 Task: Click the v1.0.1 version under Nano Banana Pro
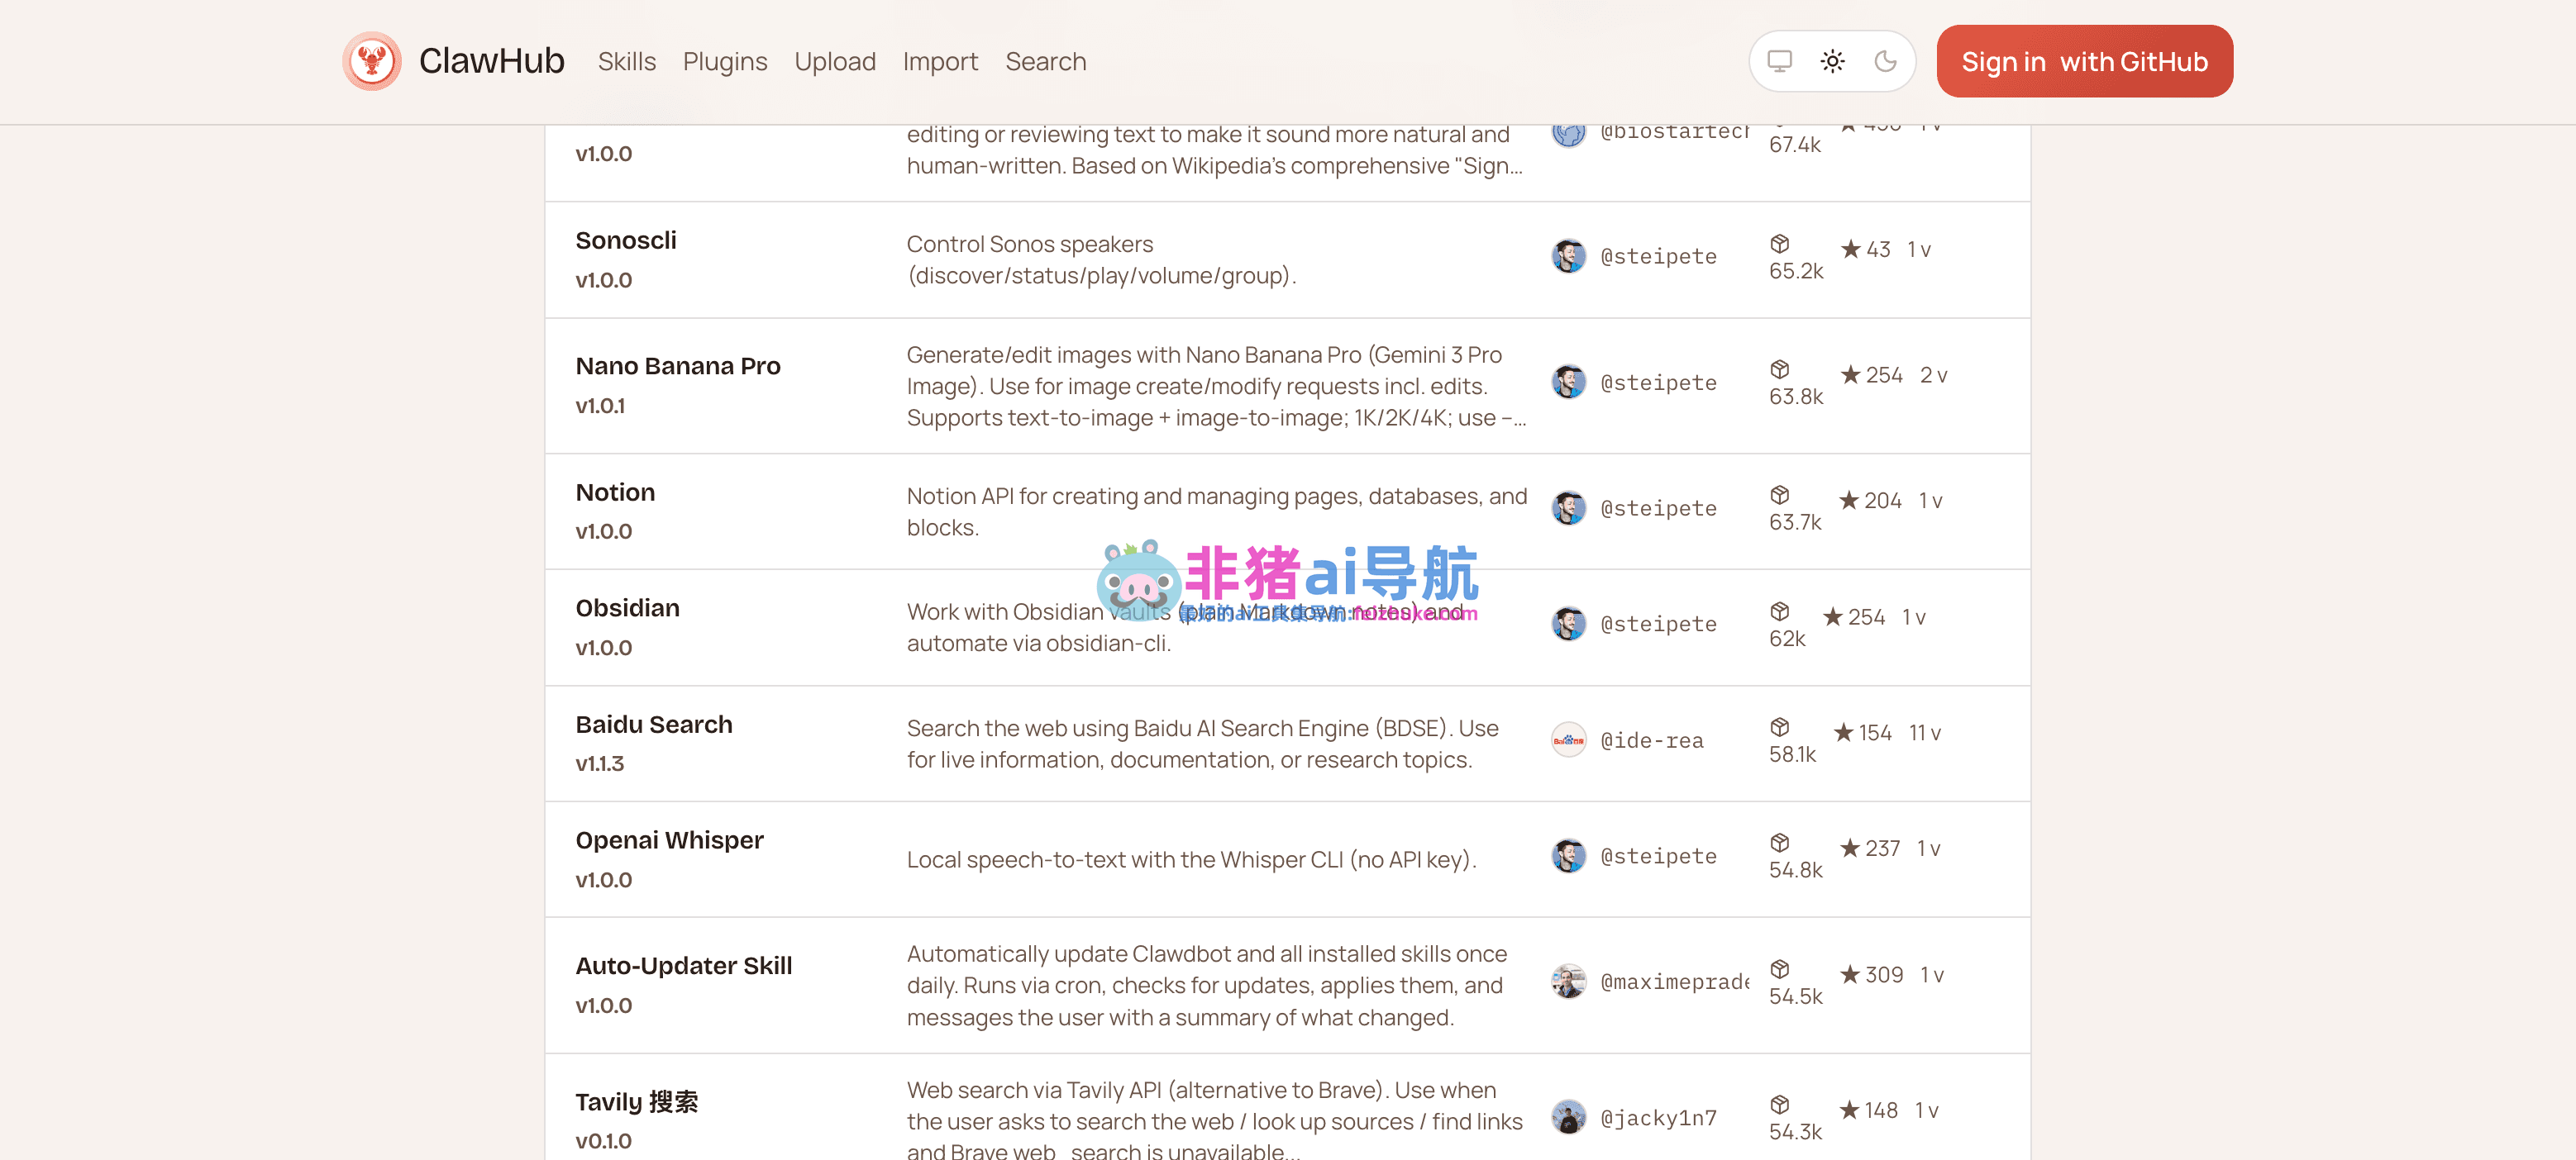(x=600, y=406)
